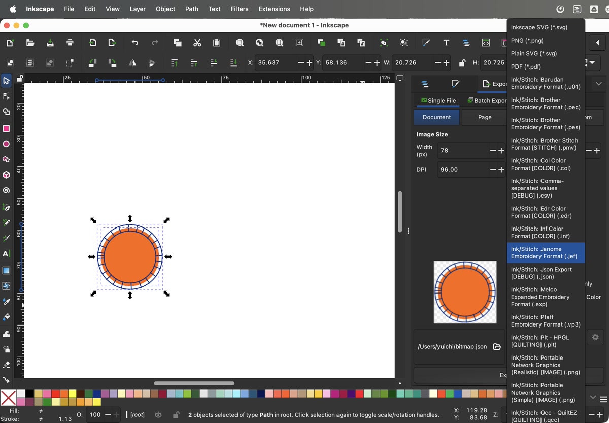
Task: Open a file with folder icon
Action: [30, 43]
